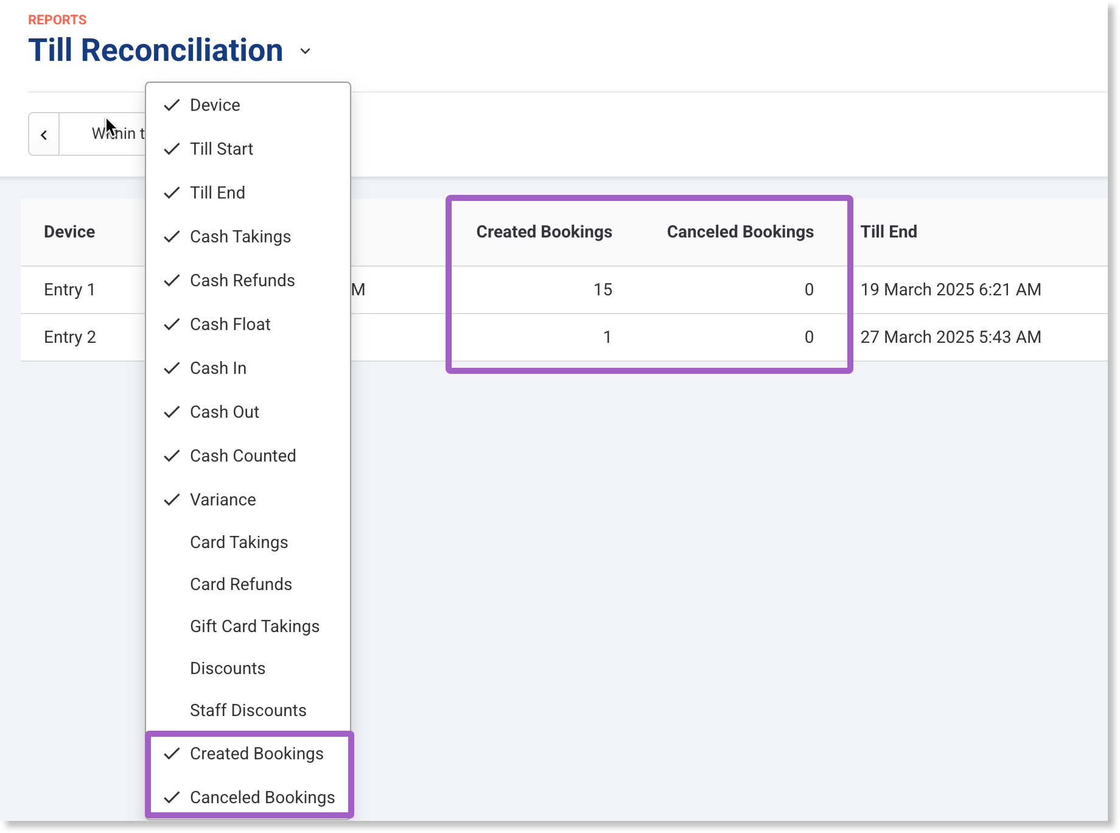1120x833 pixels.
Task: Uncheck the Variance column option
Action: [222, 500]
